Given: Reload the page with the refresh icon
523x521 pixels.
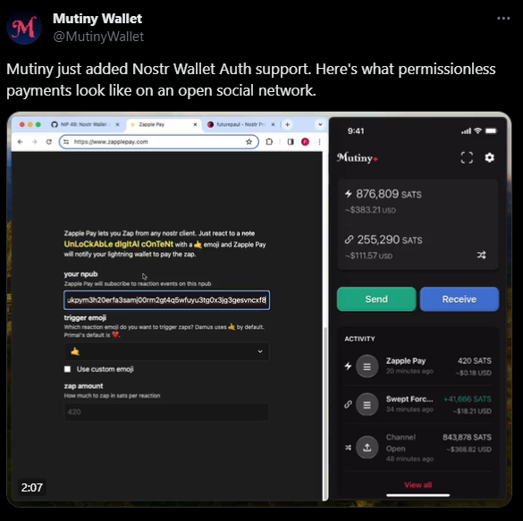Looking at the screenshot, I should click(49, 142).
